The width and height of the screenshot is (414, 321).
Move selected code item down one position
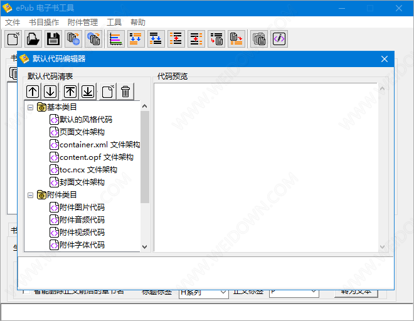click(50, 92)
